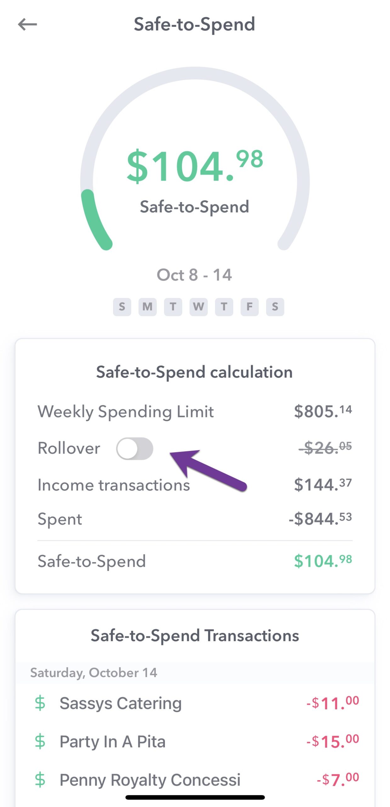390x807 pixels.
Task: Select the Sunday "S" day icon
Action: [x=122, y=306]
